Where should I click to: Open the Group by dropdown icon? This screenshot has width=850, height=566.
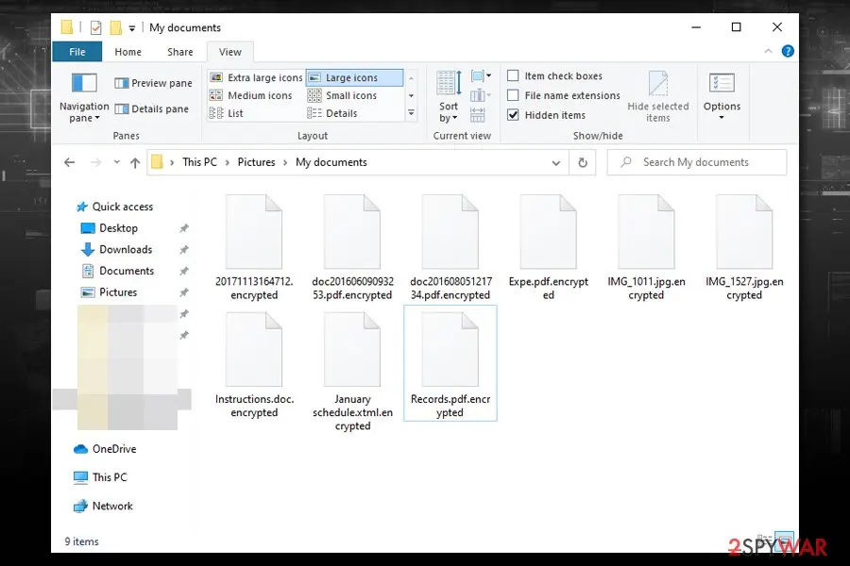(481, 75)
